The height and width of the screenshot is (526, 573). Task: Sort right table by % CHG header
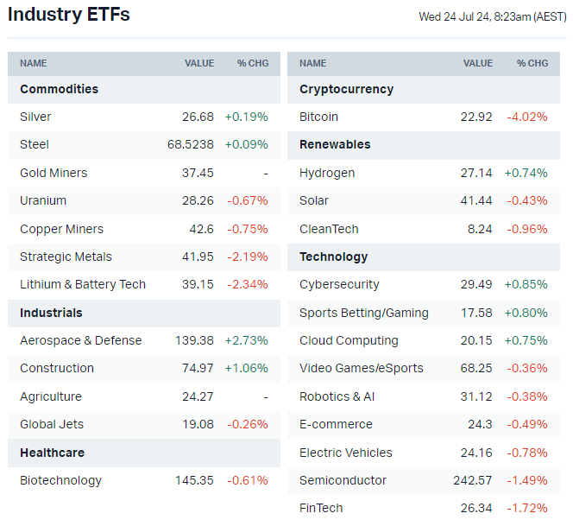532,63
